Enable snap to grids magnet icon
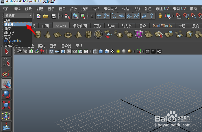Screen dimensions: 202x132 point(179,16)
